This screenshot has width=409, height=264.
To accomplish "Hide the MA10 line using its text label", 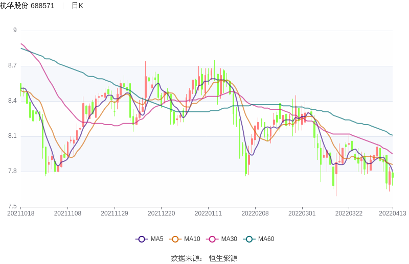I will click(192, 239).
